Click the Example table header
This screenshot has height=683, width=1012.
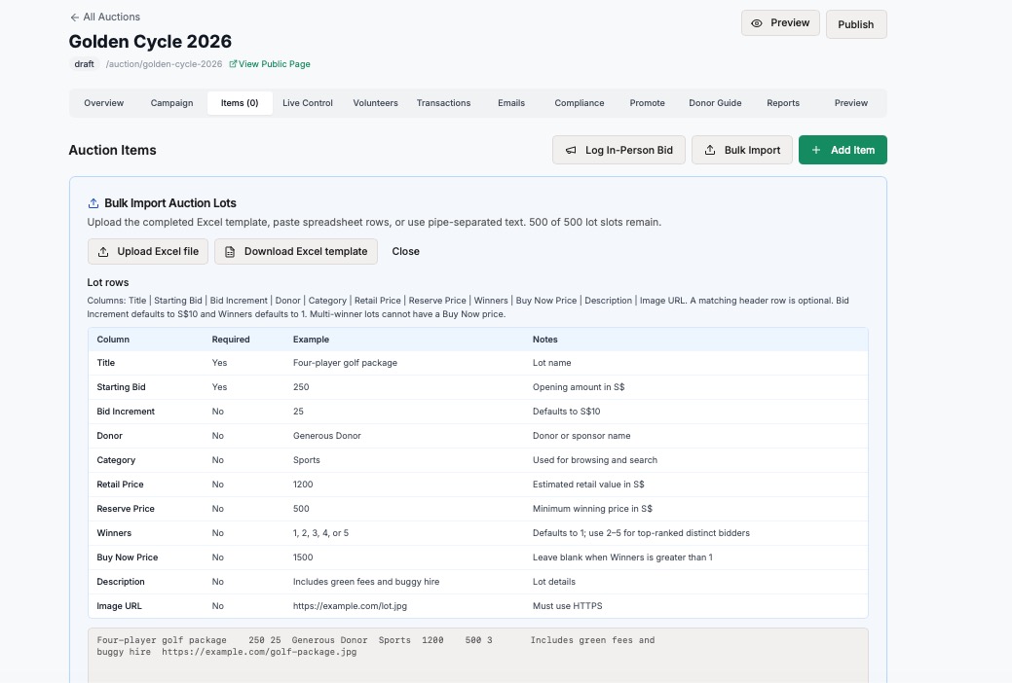tap(311, 340)
